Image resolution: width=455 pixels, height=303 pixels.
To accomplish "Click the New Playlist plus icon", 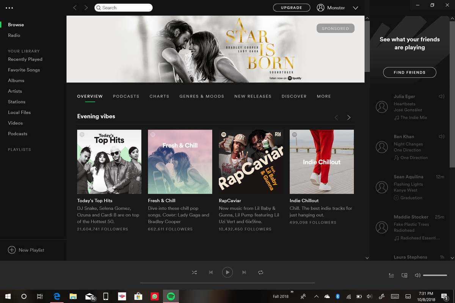I will [12, 250].
